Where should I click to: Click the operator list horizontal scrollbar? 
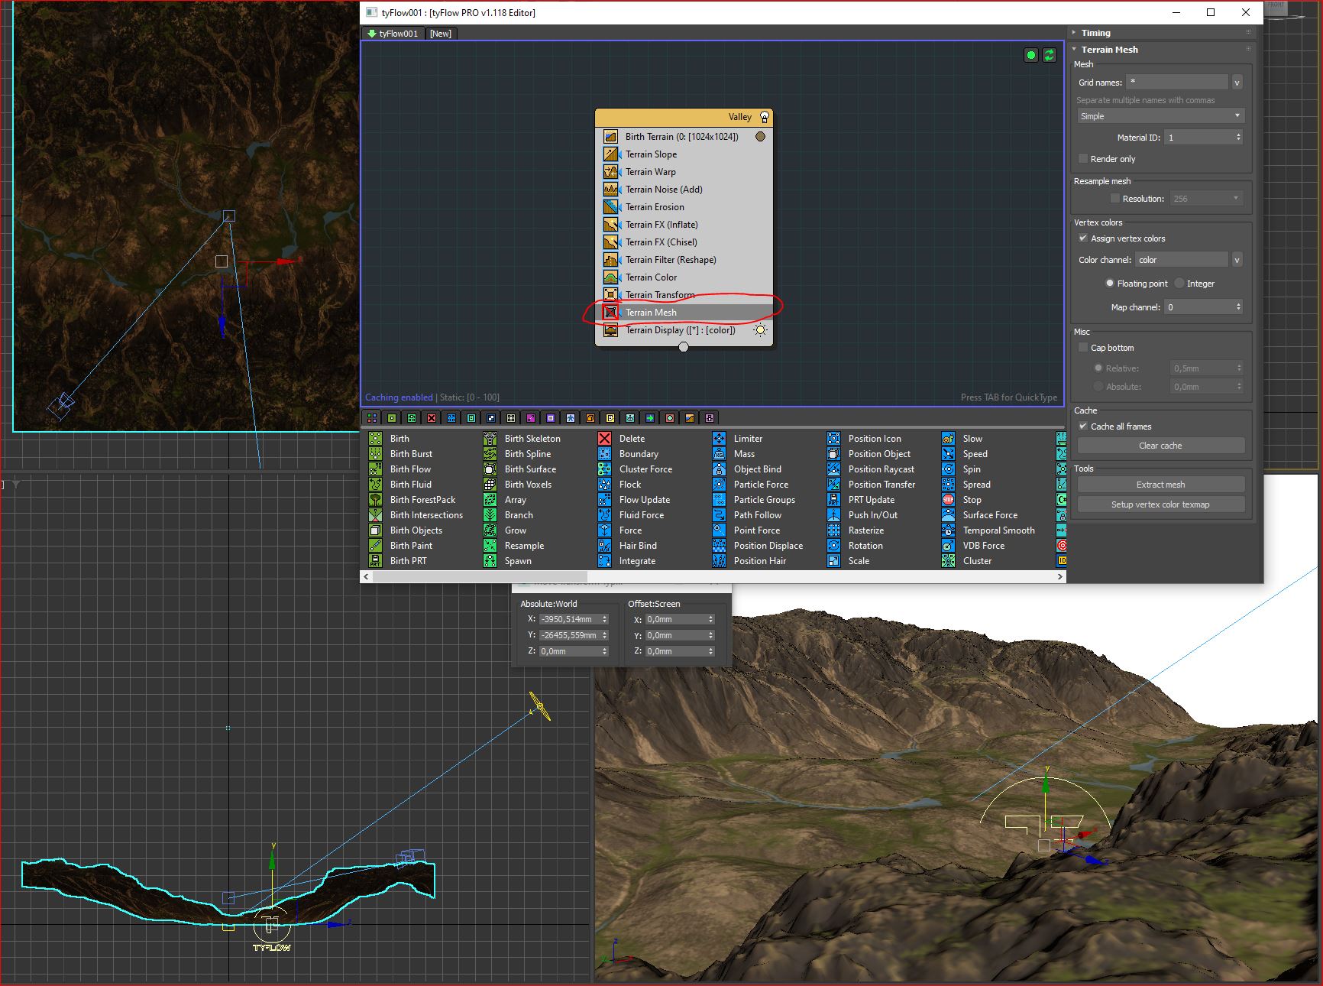coord(480,577)
